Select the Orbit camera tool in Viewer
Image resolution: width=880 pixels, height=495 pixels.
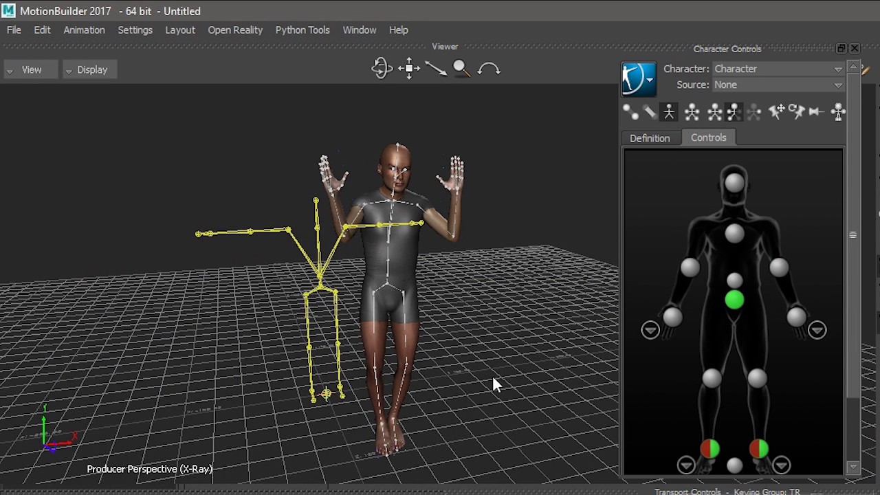pos(382,68)
